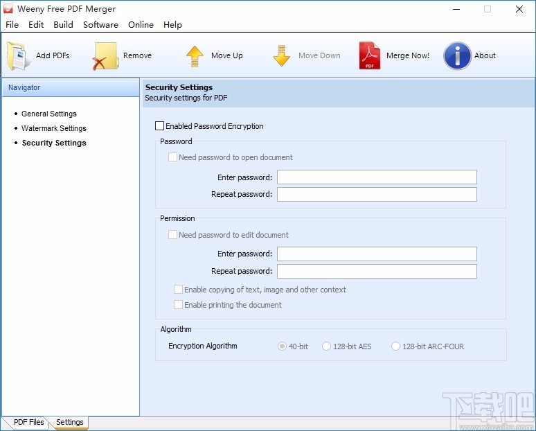This screenshot has height=431, width=536.
Task: Go to General Settings in Navigator
Action: (x=49, y=114)
